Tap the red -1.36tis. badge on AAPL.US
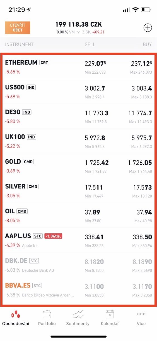 53,236
